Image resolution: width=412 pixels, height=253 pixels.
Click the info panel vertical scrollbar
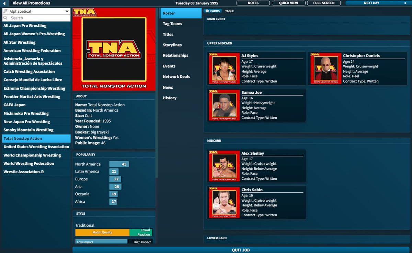157,92
